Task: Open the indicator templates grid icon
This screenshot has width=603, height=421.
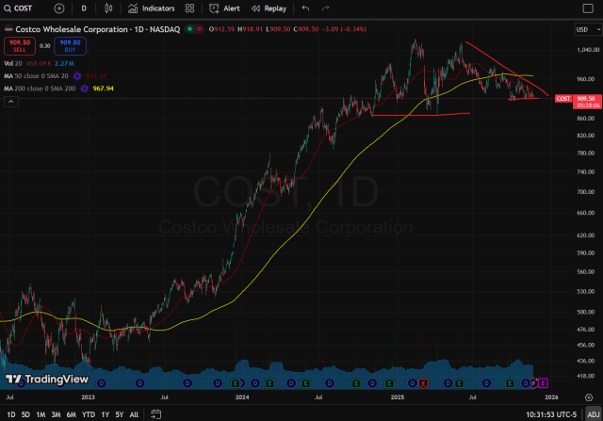Action: click(x=190, y=8)
